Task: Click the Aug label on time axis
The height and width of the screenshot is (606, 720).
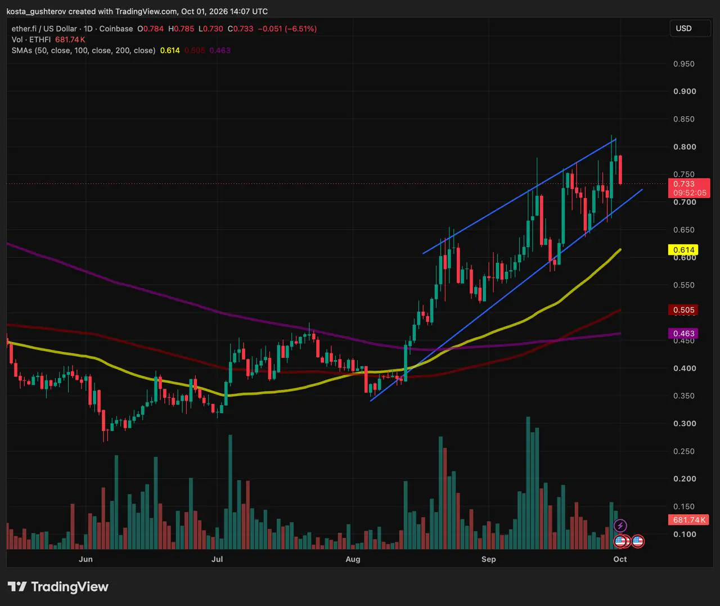Action: pyautogui.click(x=353, y=559)
